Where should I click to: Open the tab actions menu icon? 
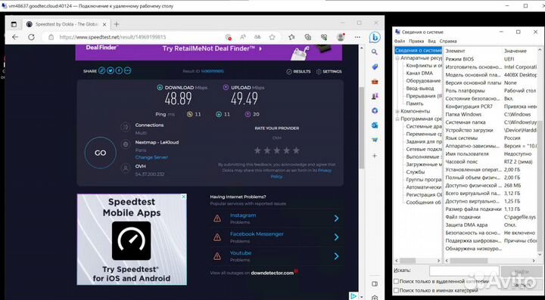pyautogui.click(x=14, y=24)
